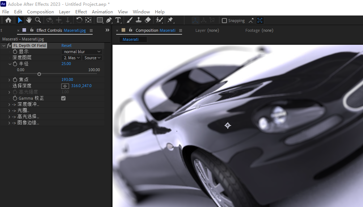
Task: Select the Rotation tool
Action: [x=79, y=20]
